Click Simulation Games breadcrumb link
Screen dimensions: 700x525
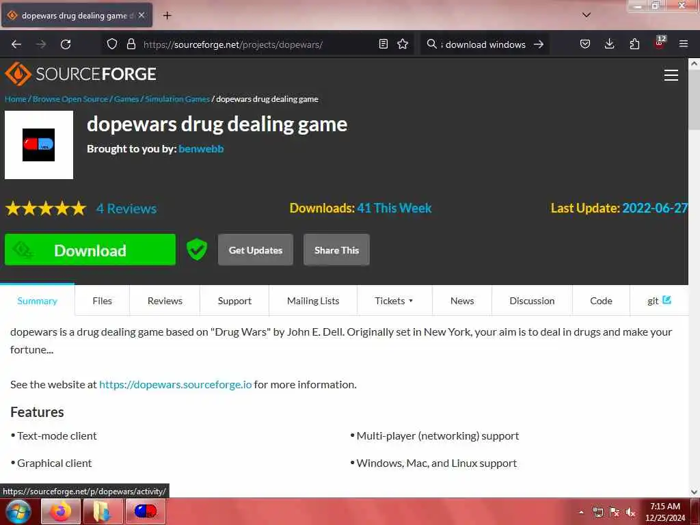(x=177, y=98)
